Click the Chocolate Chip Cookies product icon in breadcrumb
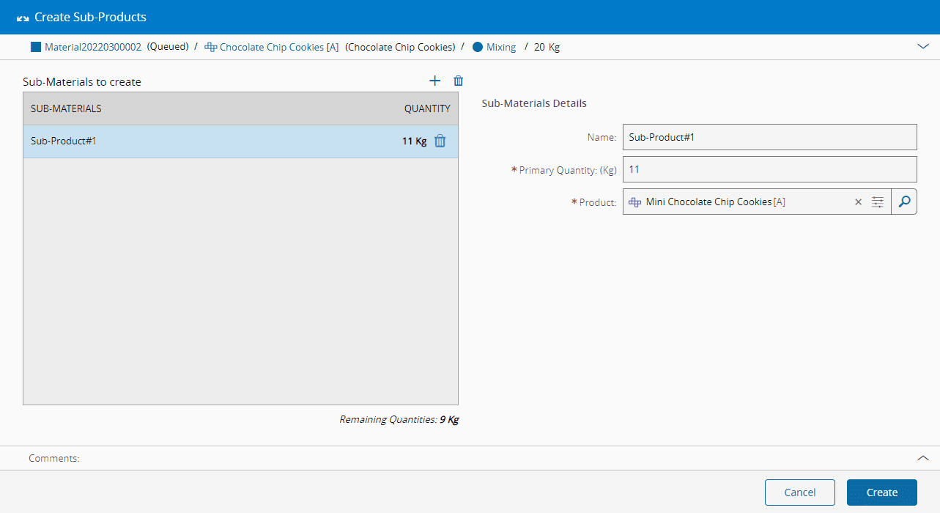The image size is (940, 513). [x=210, y=47]
